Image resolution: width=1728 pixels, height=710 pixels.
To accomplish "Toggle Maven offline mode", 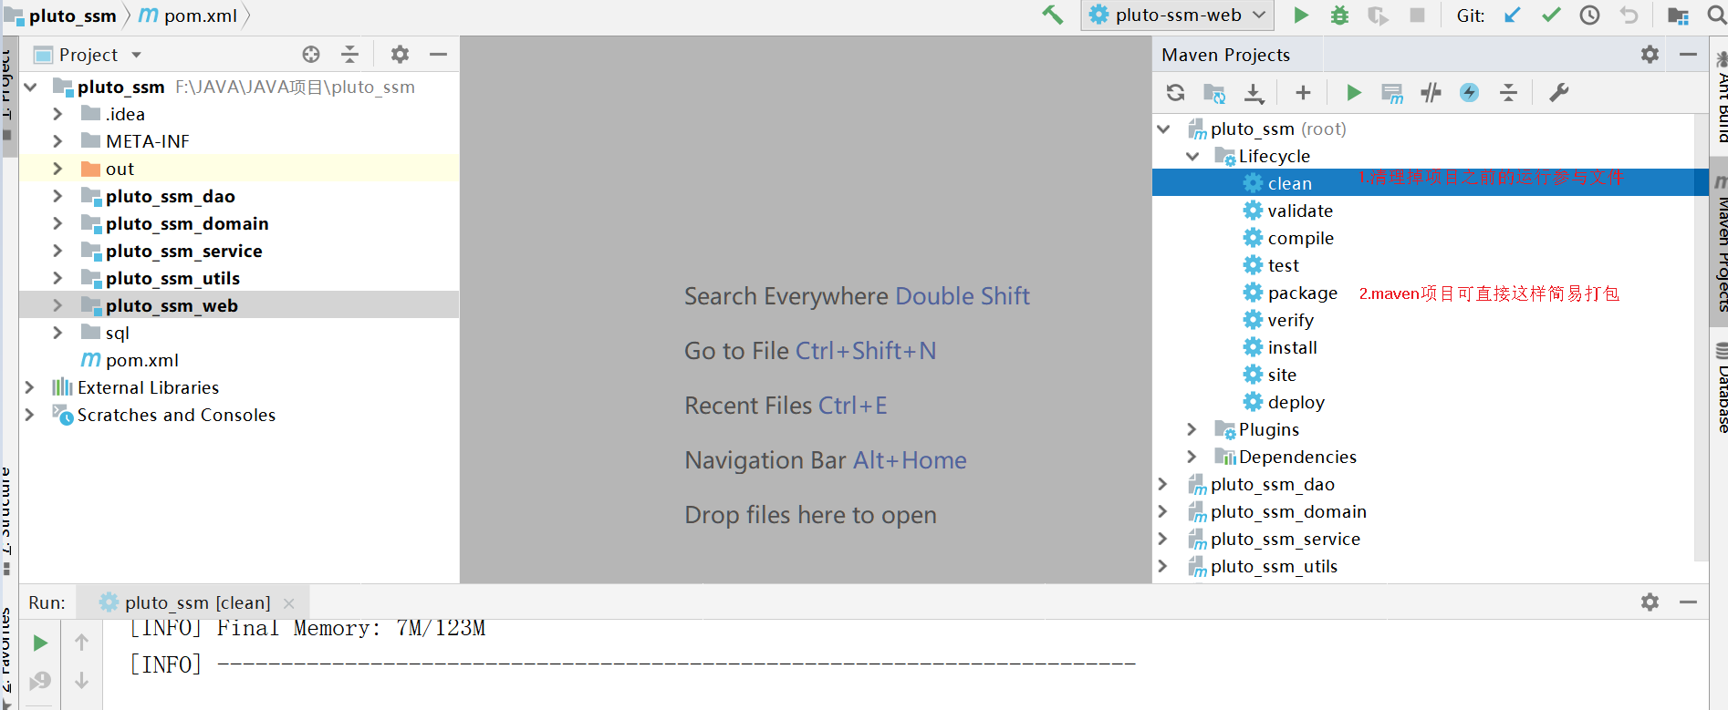I will pyautogui.click(x=1431, y=92).
